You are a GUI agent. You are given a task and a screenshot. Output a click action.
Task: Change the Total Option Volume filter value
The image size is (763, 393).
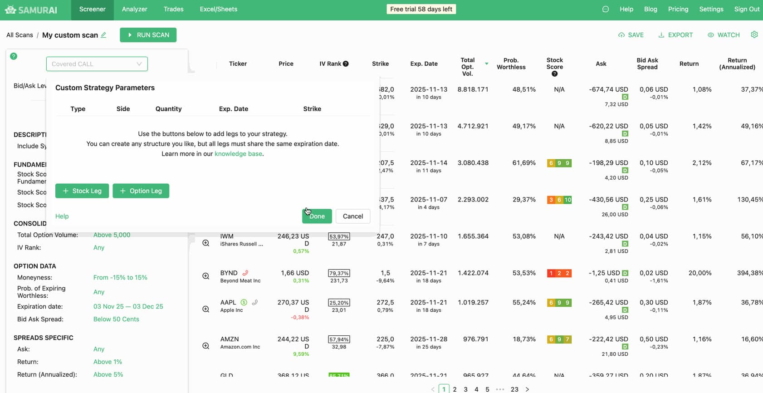112,235
